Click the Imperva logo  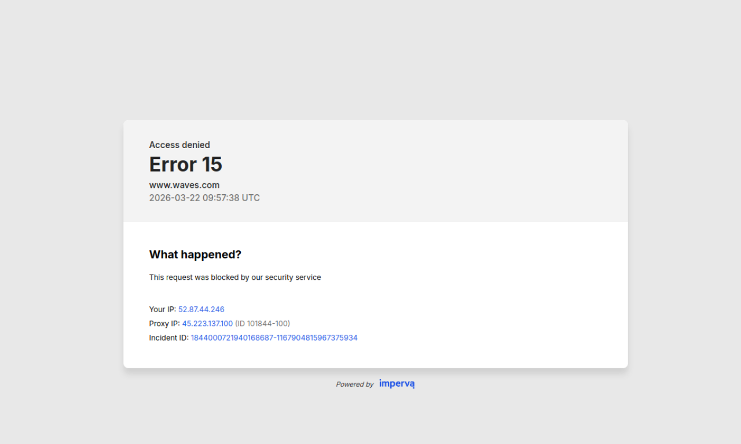(x=397, y=384)
